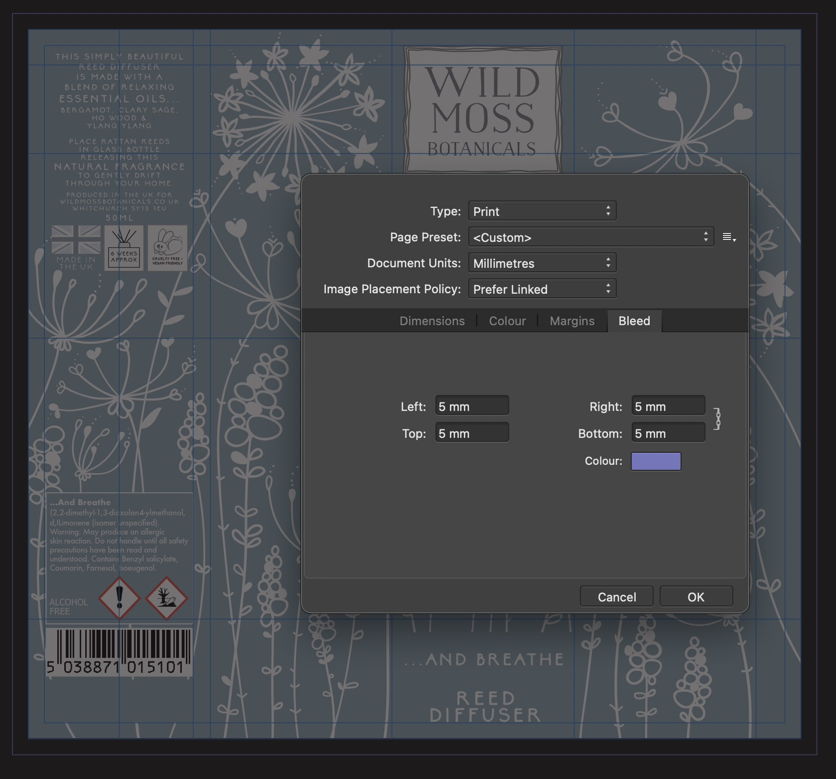
Task: Click the MADE IN THE UK text
Action: 76,263
